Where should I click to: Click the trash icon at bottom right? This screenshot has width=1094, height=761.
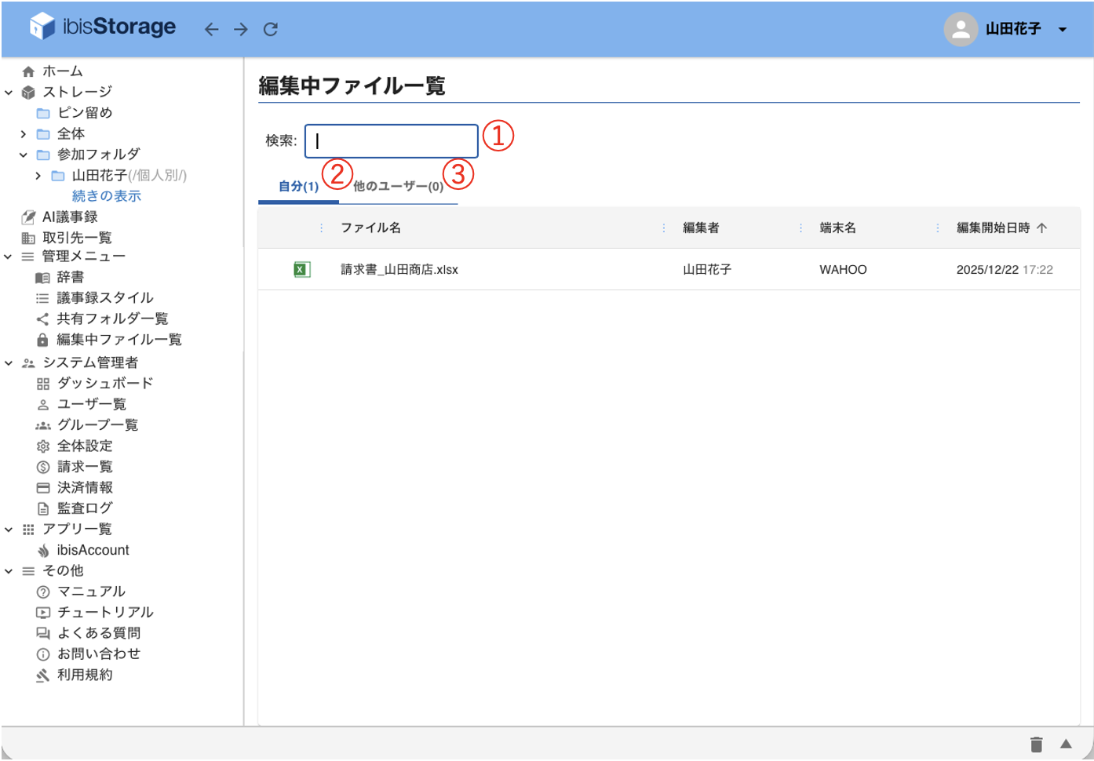tap(1037, 744)
